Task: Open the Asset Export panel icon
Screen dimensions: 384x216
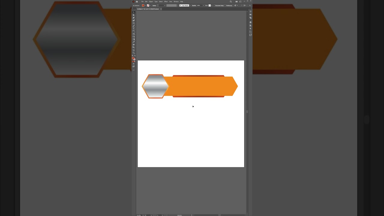Action: [x=250, y=35]
